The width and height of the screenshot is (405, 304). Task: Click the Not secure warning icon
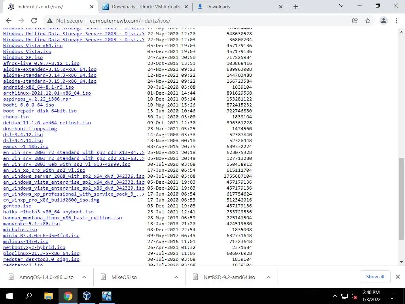[49, 21]
